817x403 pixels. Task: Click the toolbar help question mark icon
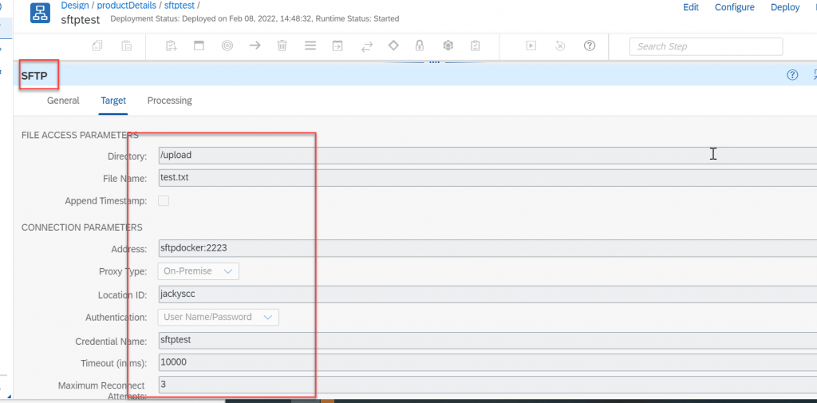coord(590,45)
